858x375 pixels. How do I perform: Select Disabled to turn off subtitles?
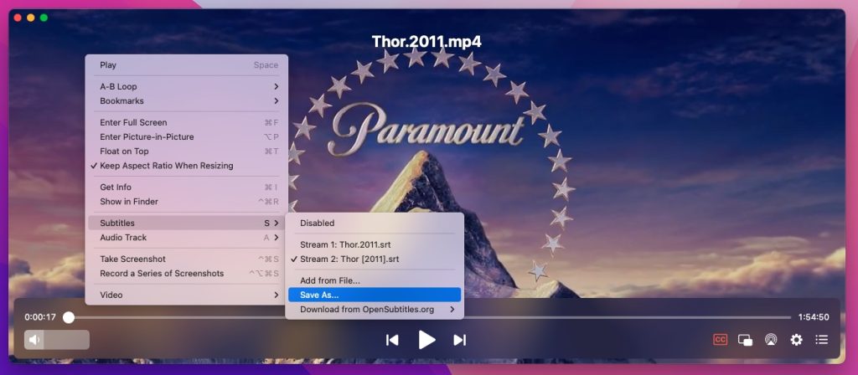coord(375,223)
